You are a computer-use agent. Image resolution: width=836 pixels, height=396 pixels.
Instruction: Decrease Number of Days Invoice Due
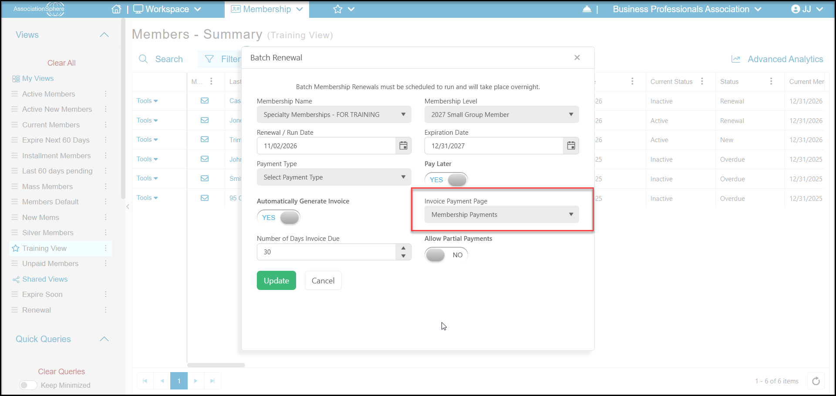(404, 256)
